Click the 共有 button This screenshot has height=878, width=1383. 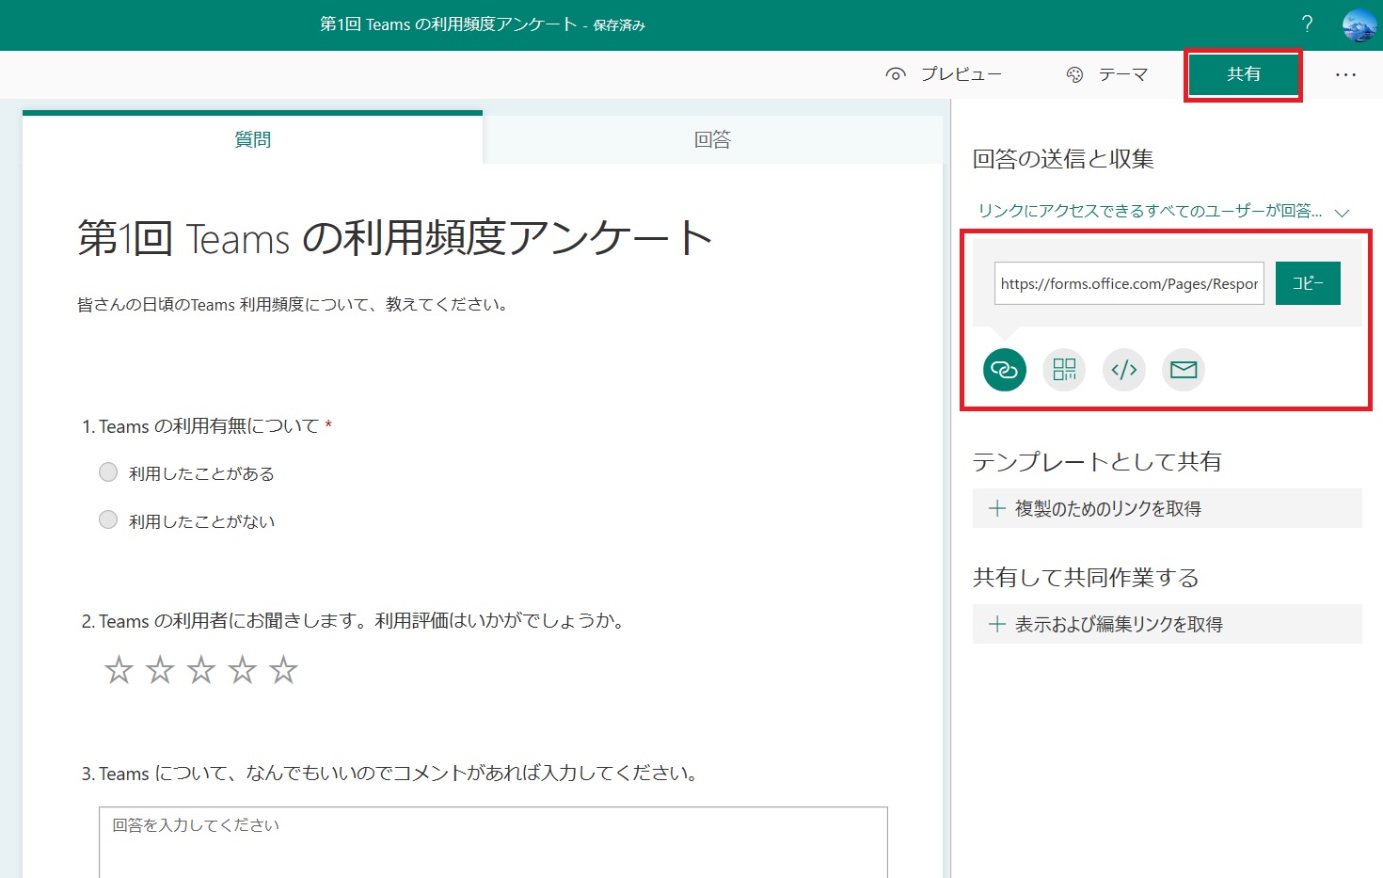click(x=1243, y=74)
